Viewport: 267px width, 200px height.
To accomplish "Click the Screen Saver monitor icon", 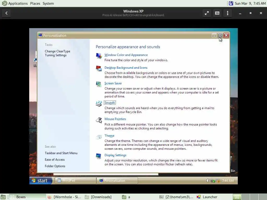I will 99,84.
